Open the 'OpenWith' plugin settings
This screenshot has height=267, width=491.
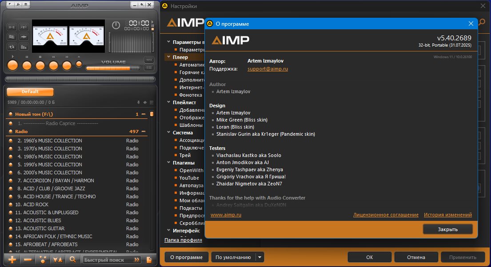(192, 170)
